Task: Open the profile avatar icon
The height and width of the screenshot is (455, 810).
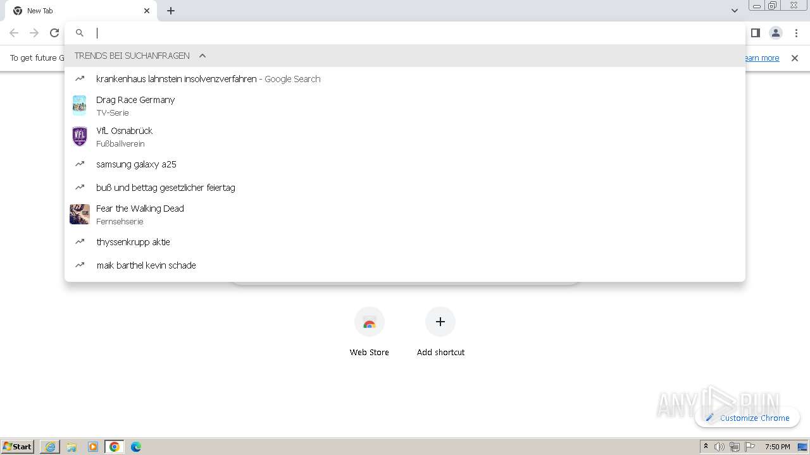Action: 776,33
